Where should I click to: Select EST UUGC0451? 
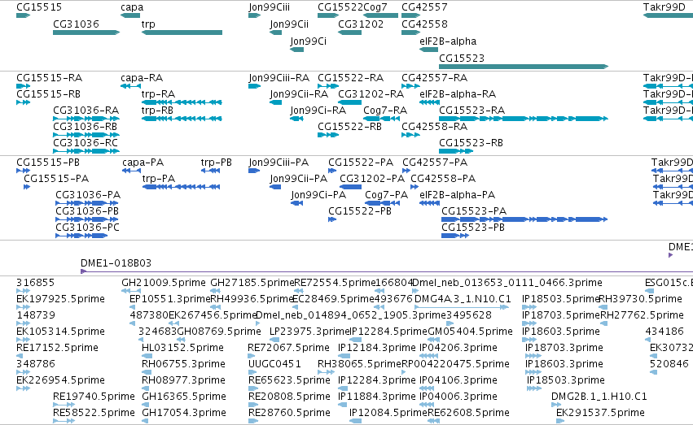tap(252, 372)
